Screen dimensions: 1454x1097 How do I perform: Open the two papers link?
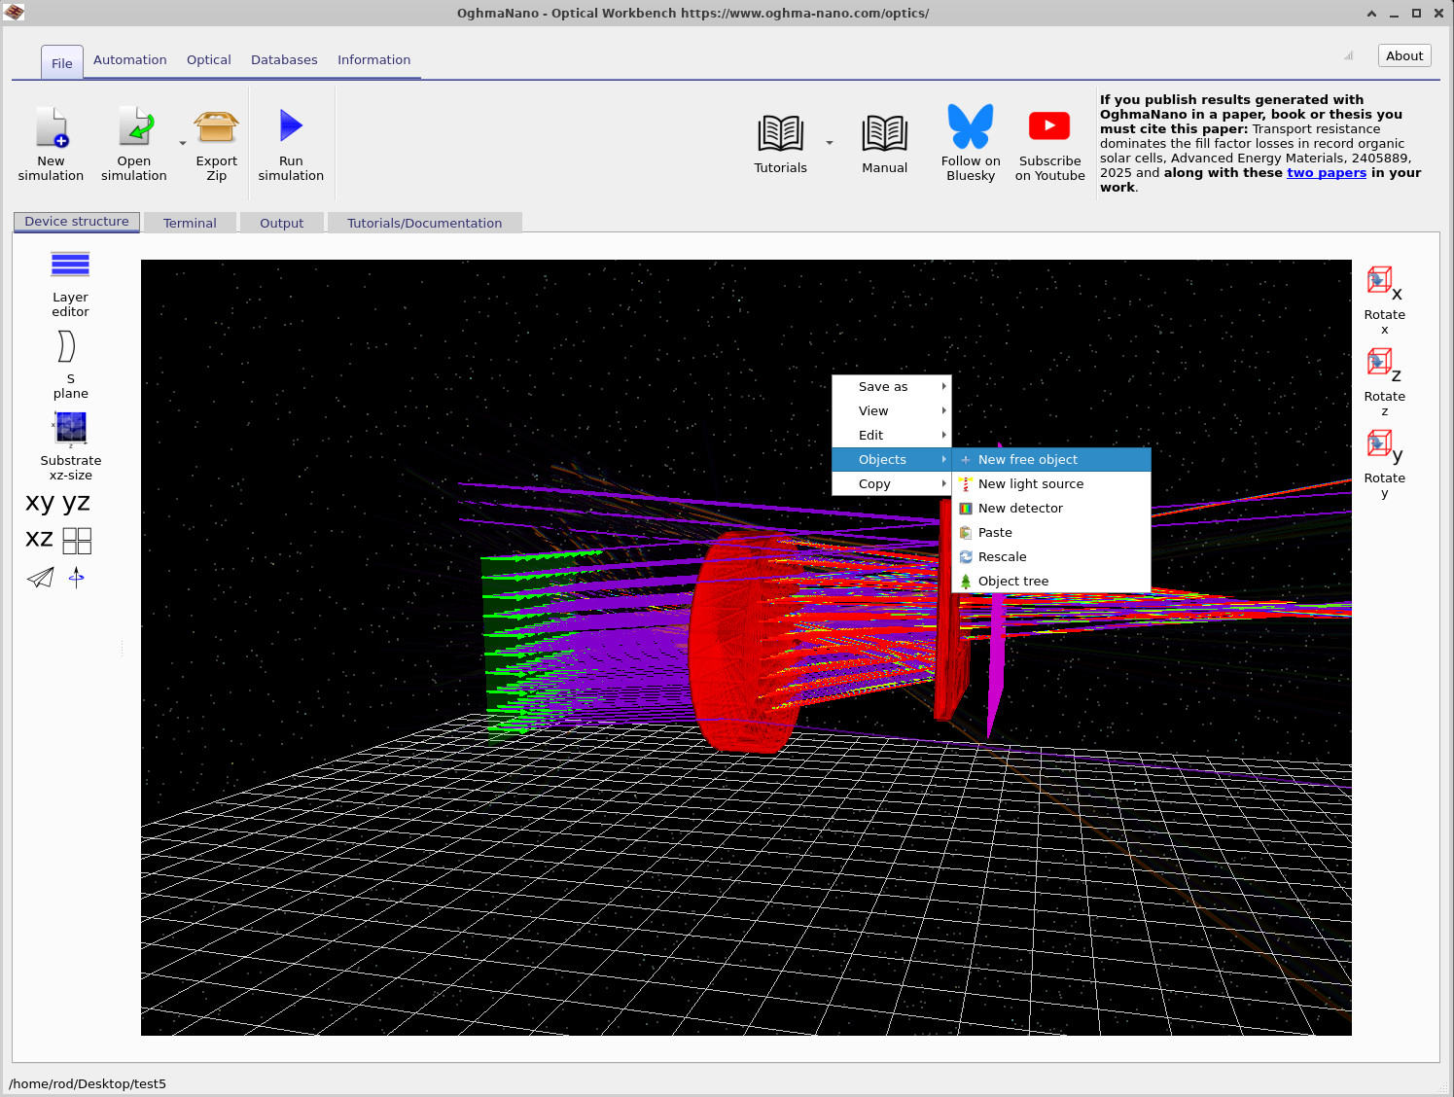[1327, 172]
